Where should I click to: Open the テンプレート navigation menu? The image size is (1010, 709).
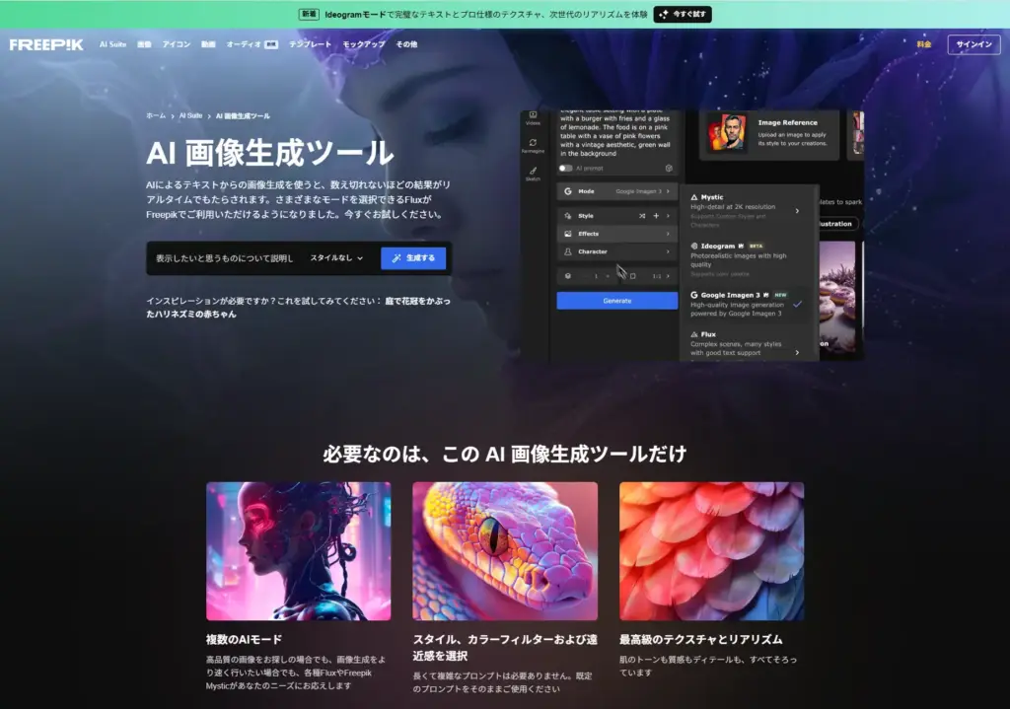point(310,44)
